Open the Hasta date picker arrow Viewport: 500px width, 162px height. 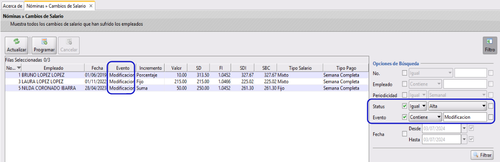pyautogui.click(x=464, y=139)
